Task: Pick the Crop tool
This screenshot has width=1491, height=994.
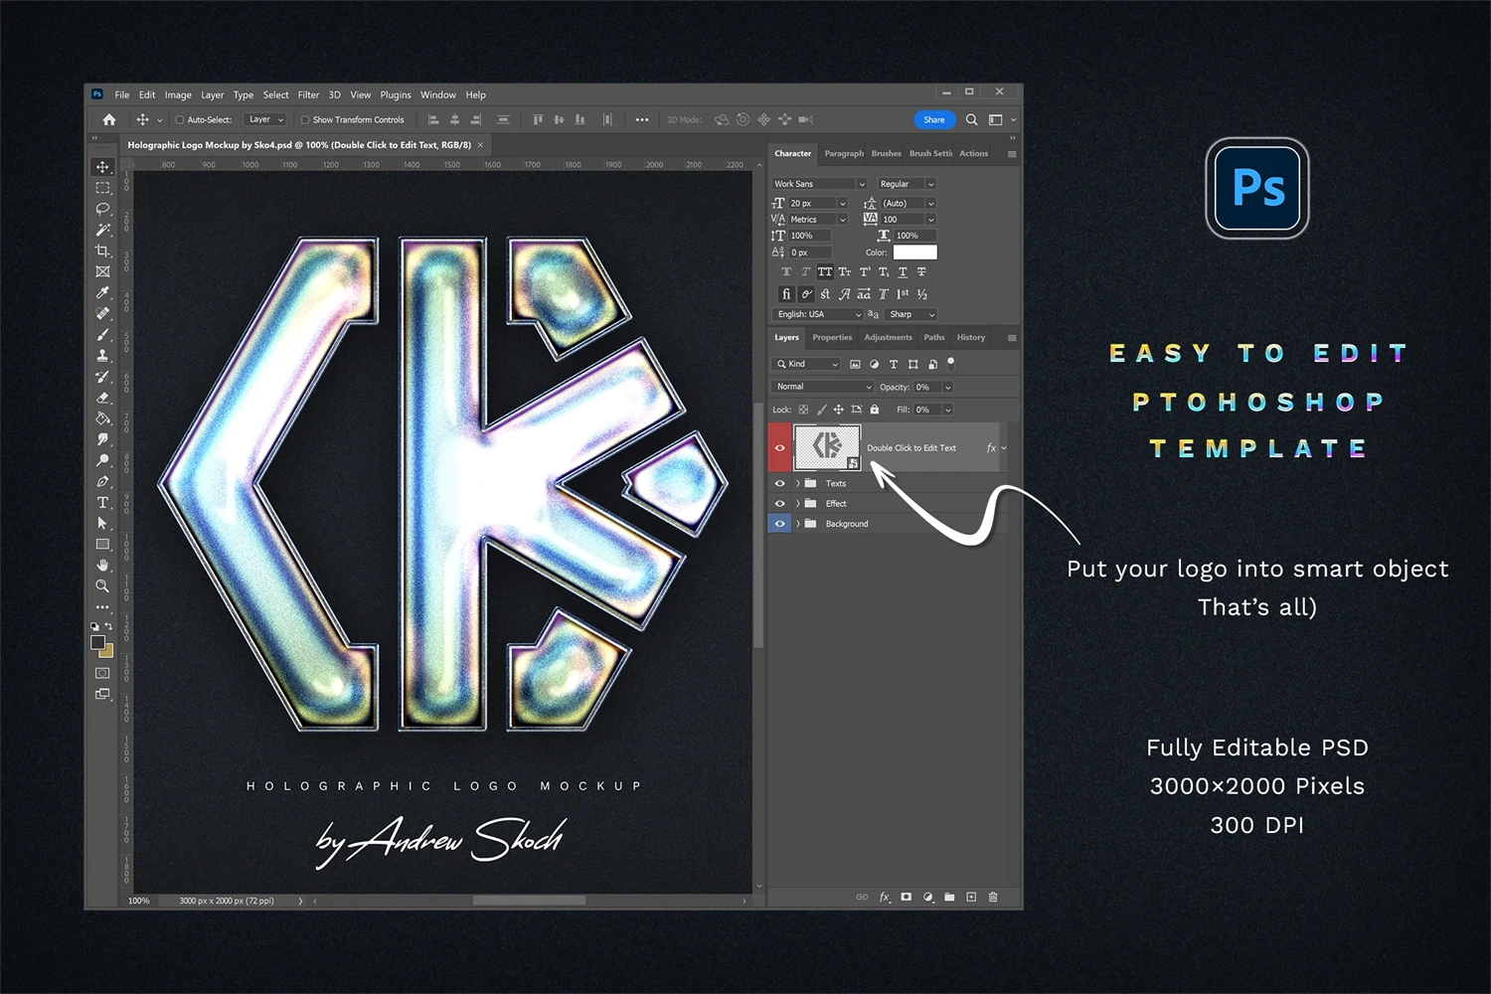Action: coord(102,250)
